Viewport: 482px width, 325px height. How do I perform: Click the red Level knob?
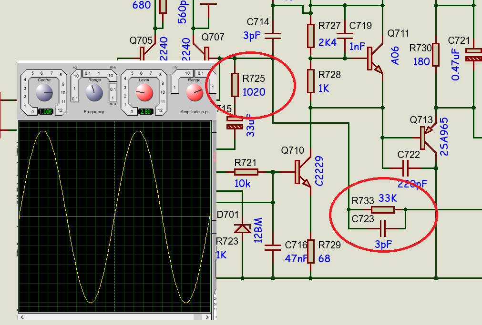click(x=144, y=93)
